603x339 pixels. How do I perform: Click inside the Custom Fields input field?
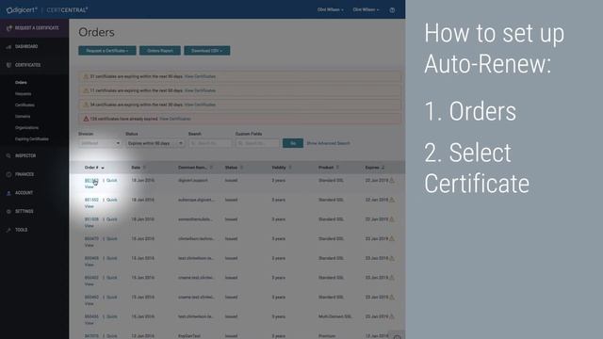pos(257,143)
